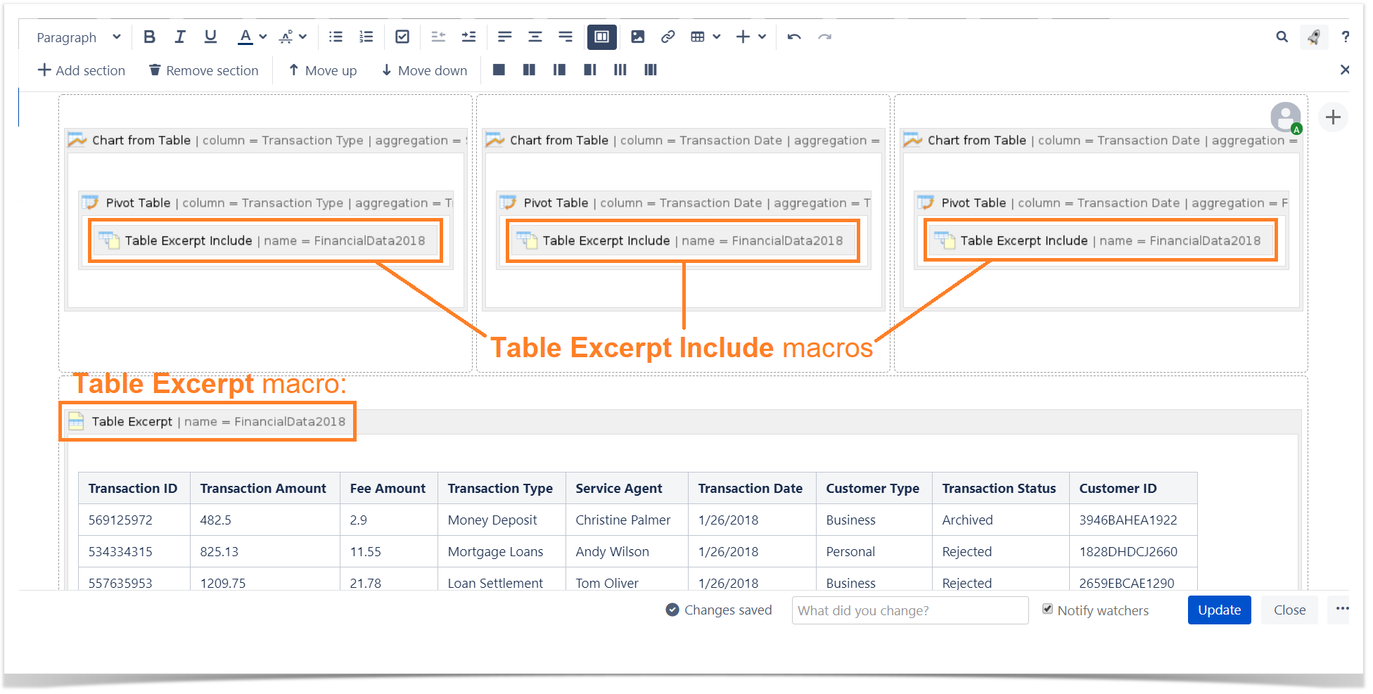Open the text color picker
Viewport: 1373px width, 694px height.
[263, 37]
